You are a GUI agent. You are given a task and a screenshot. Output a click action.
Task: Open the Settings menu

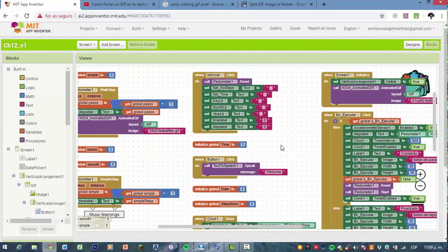tap(161, 29)
